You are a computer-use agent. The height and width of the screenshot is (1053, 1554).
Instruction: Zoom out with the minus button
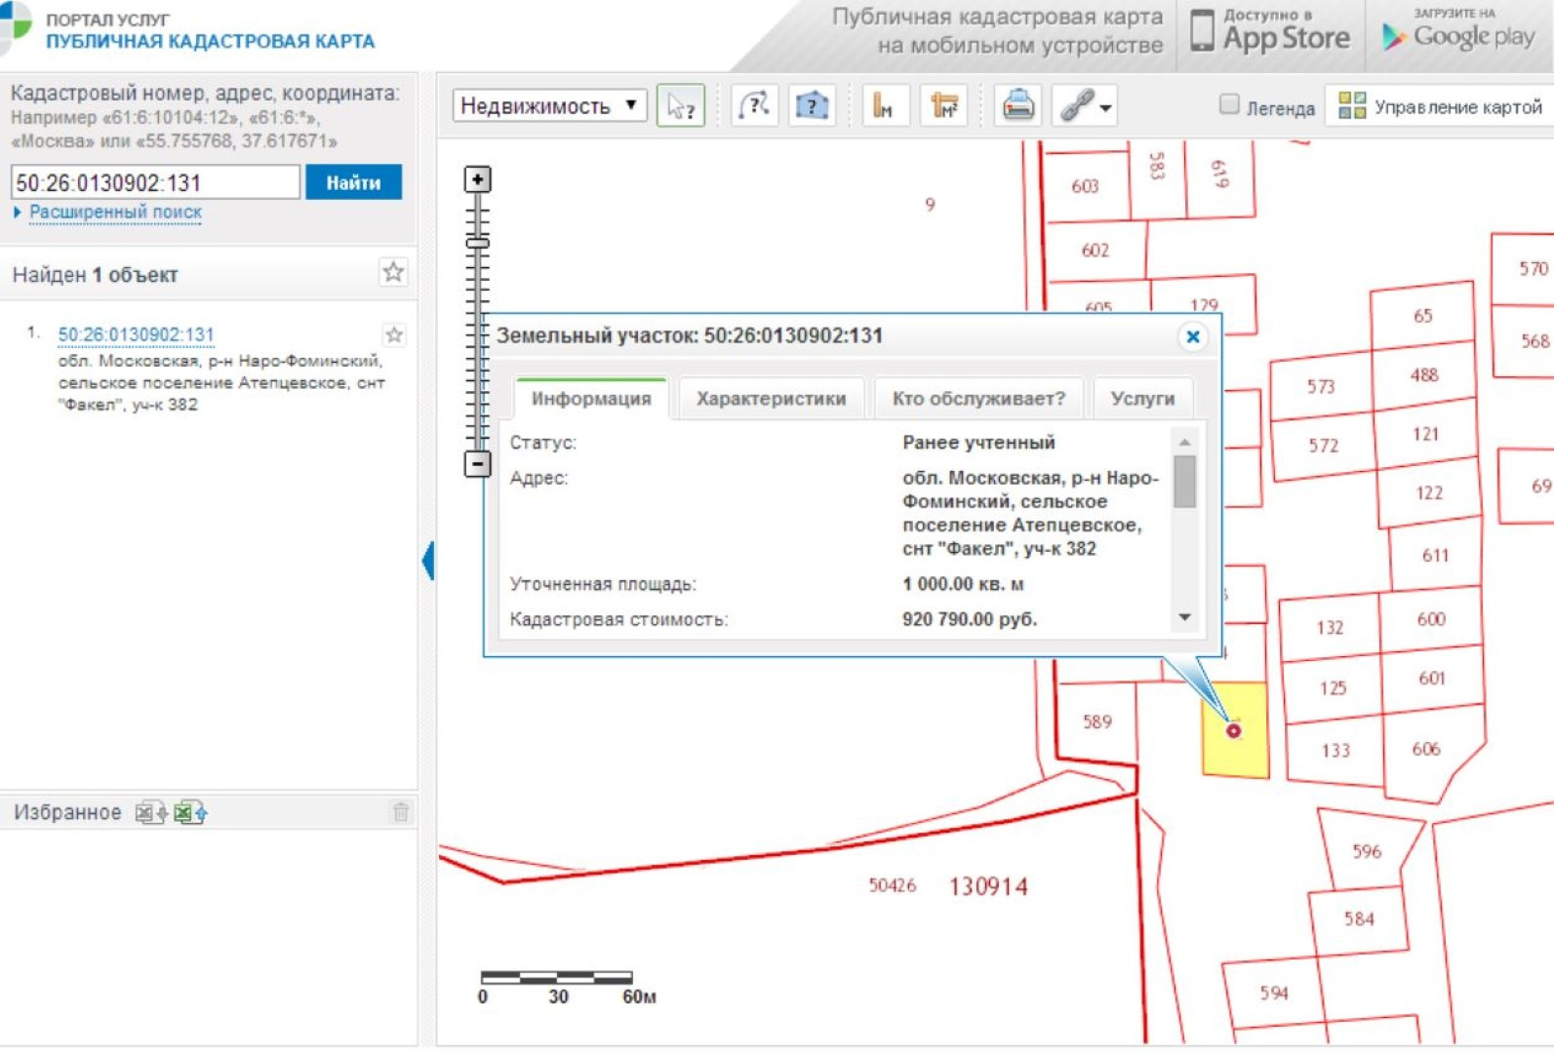[477, 464]
